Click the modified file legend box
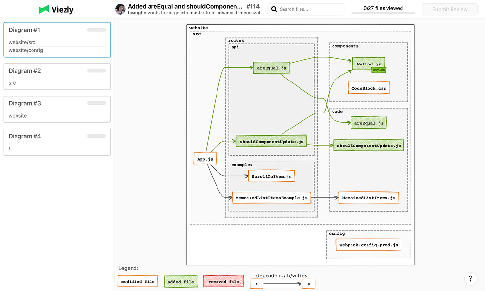Screen dimensions: 485x291 [138, 281]
